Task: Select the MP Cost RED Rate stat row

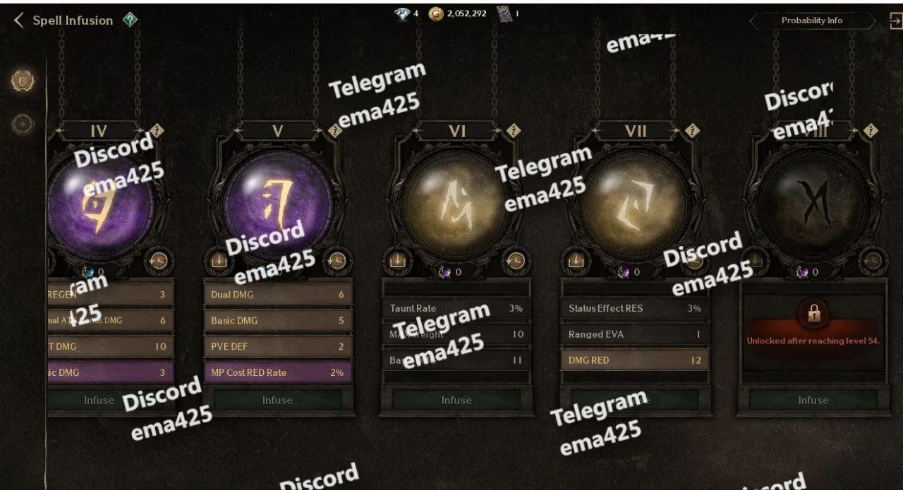Action: 277,372
